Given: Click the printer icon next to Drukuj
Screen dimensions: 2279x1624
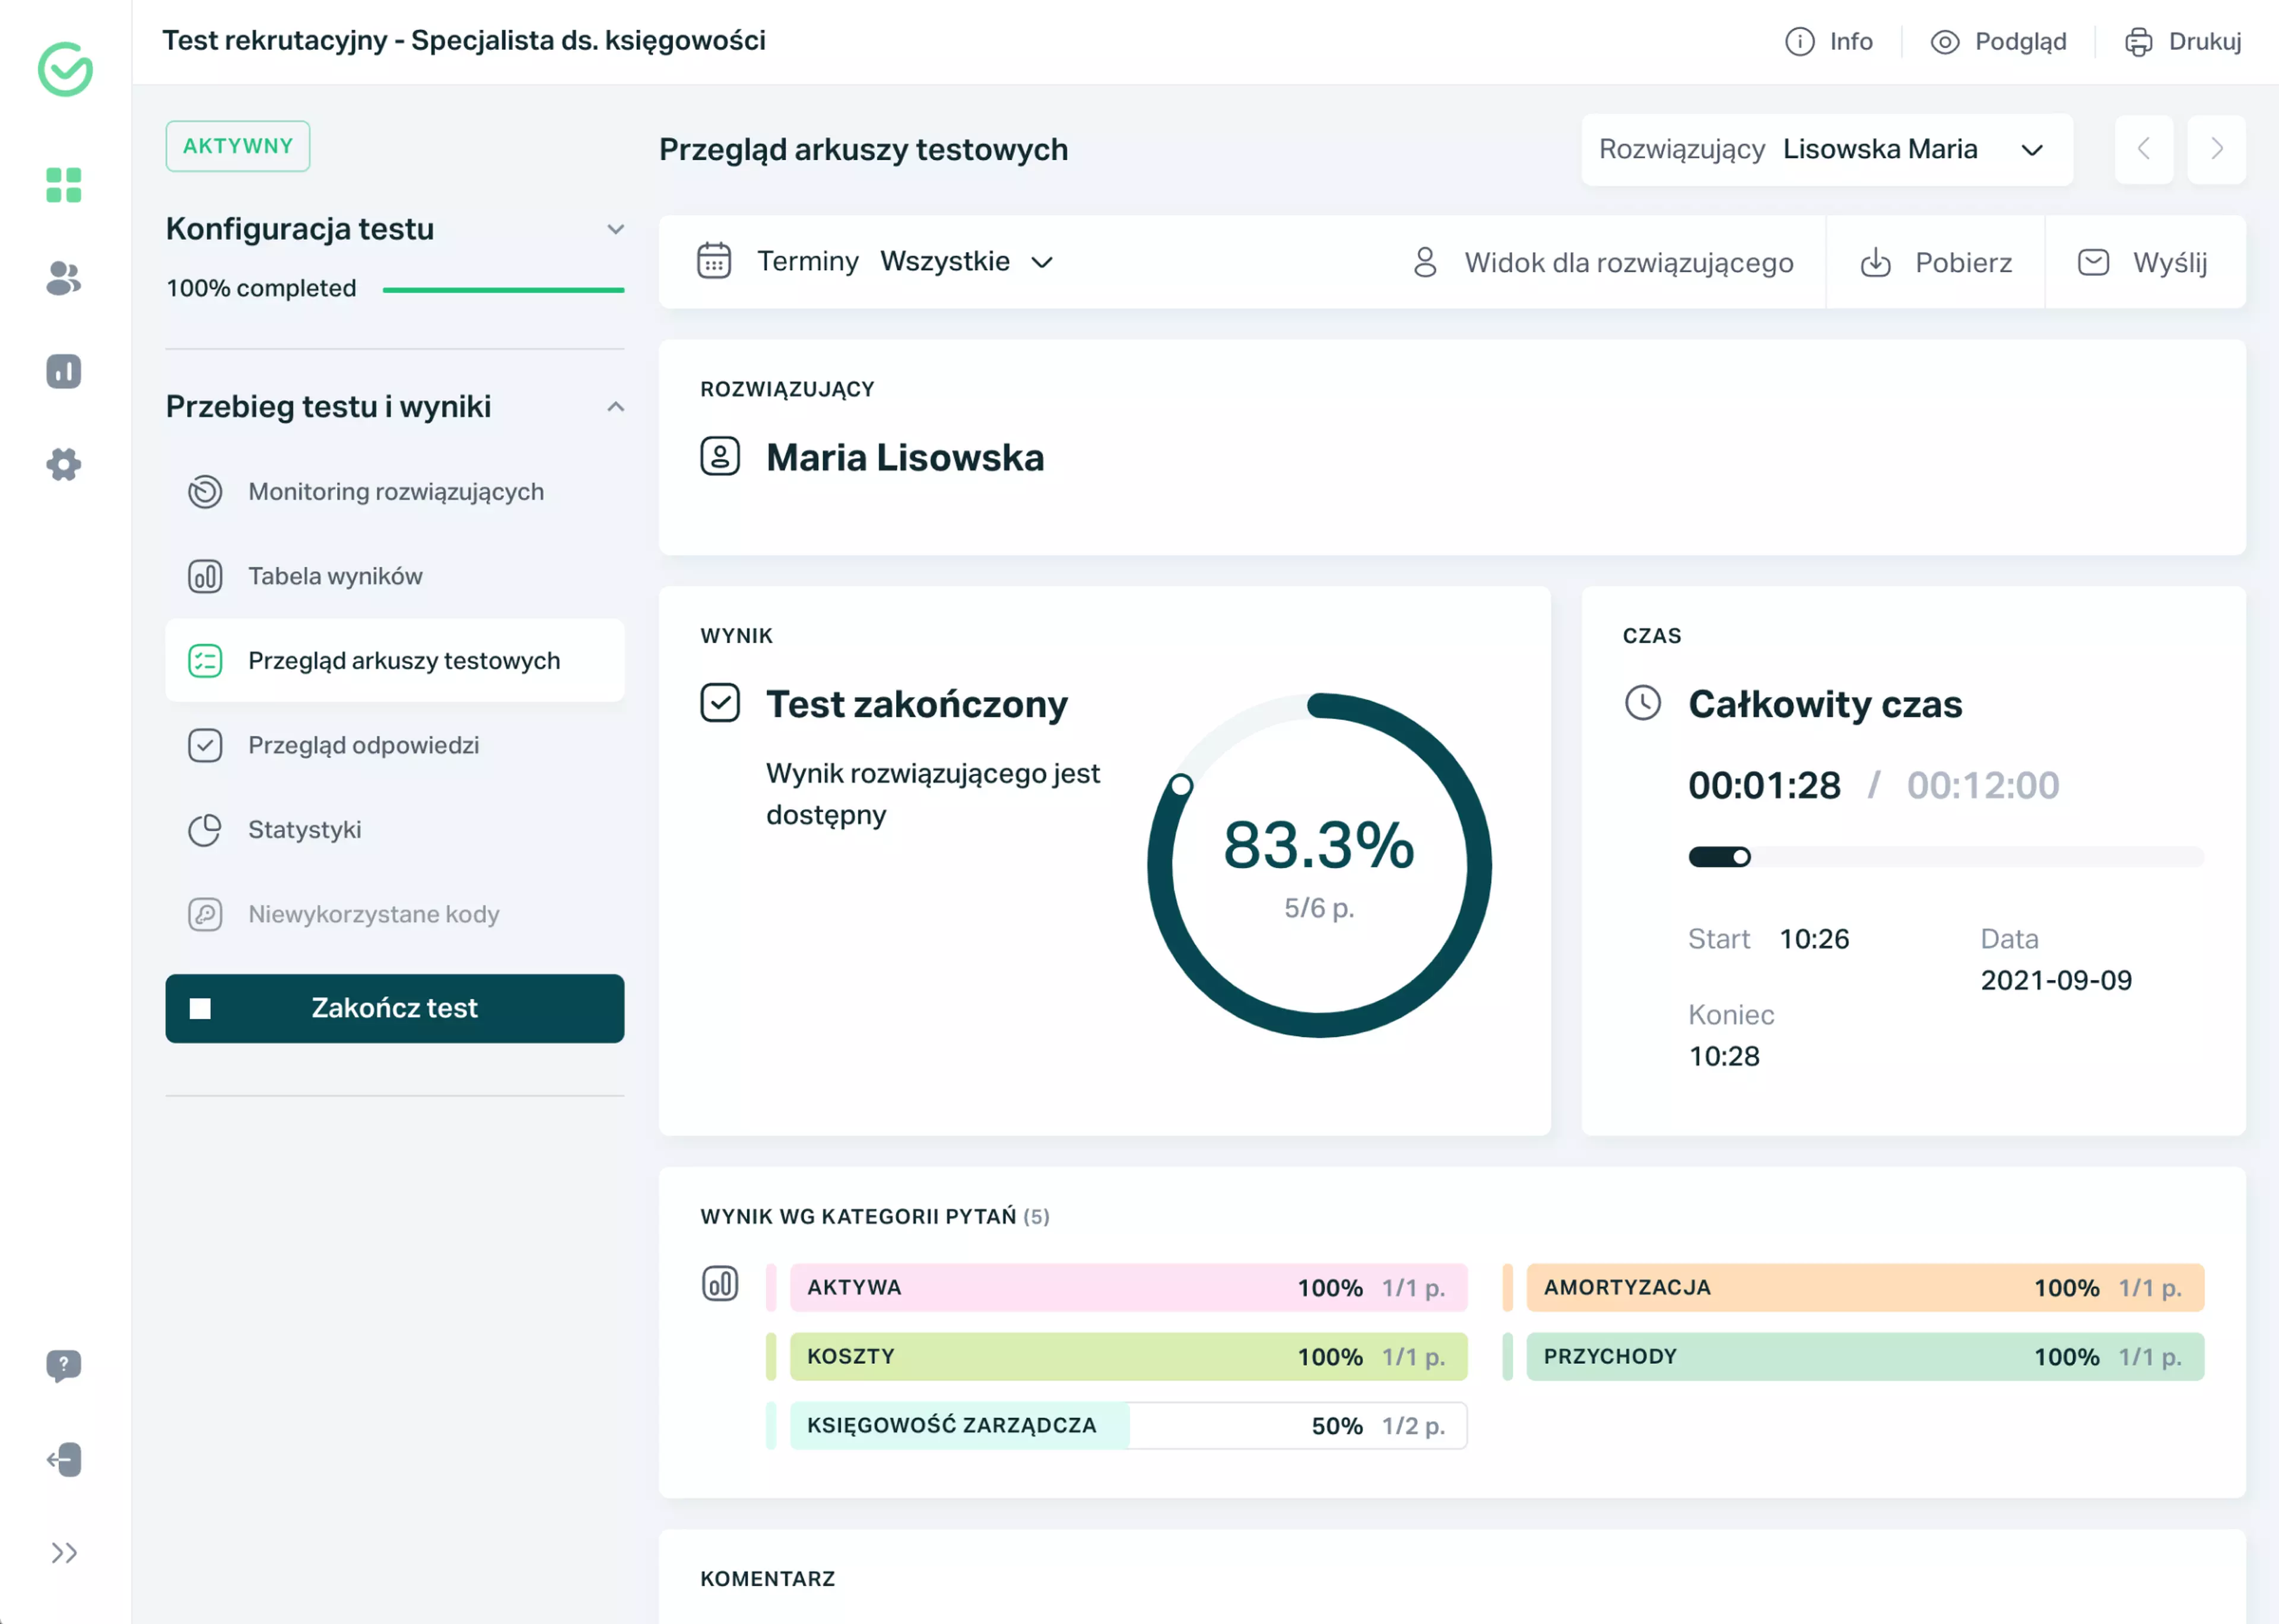Looking at the screenshot, I should [2138, 41].
